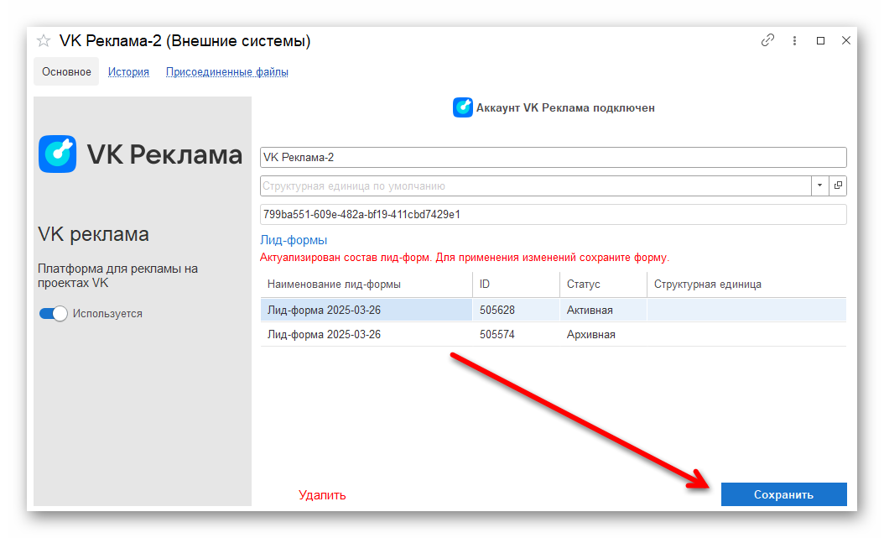The image size is (884, 538).
Task: Click the Структурная единица column header
Action: pos(746,285)
